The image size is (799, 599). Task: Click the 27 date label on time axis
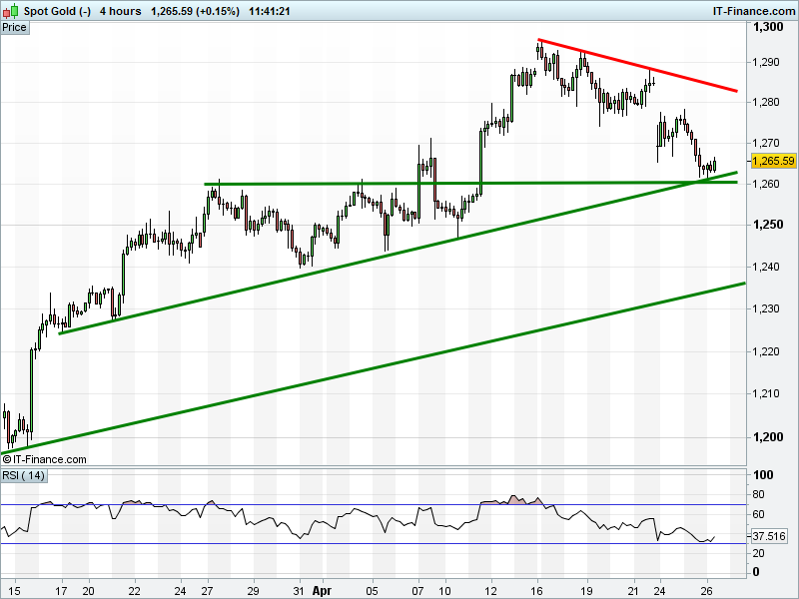coord(207,591)
